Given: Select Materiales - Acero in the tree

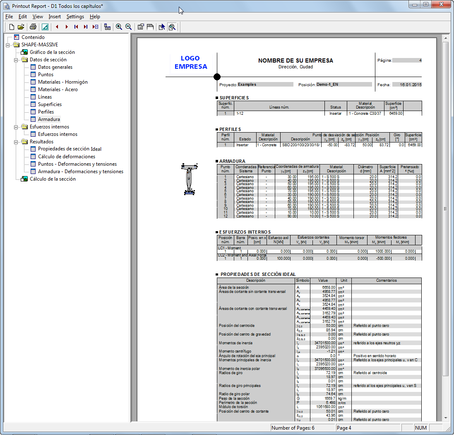Looking at the screenshot, I should coord(58,89).
